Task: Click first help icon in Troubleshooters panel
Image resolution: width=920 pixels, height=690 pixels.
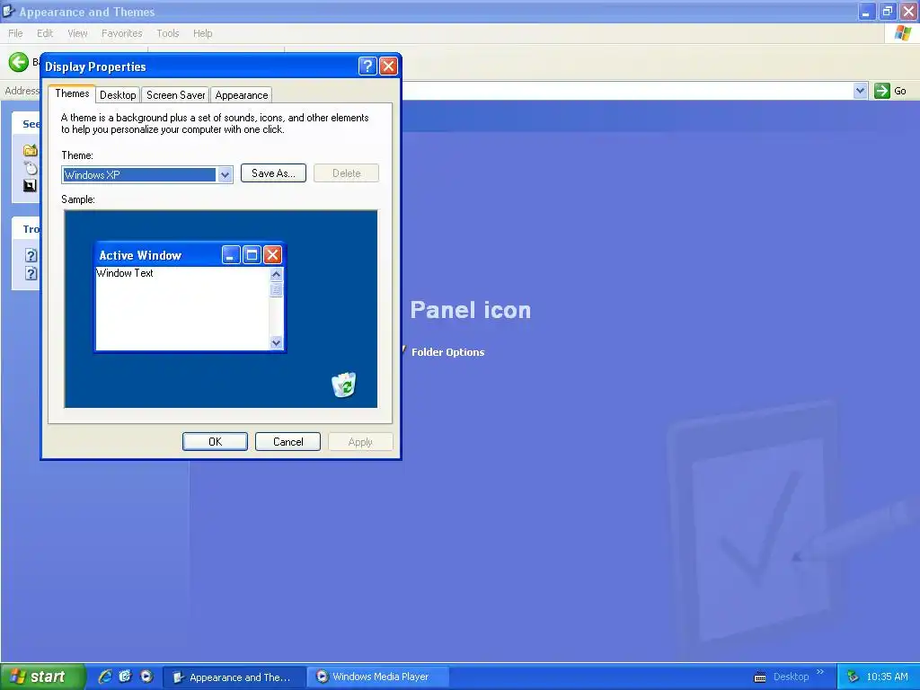Action: tap(31, 255)
